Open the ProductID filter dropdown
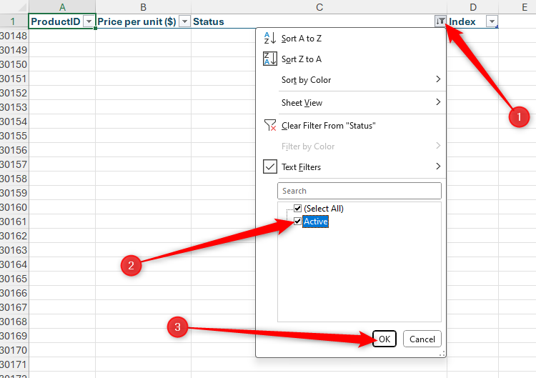The width and height of the screenshot is (536, 378). click(x=89, y=21)
